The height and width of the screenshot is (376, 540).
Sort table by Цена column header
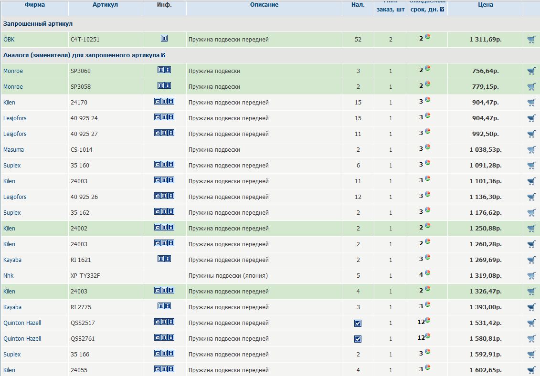coord(485,5)
